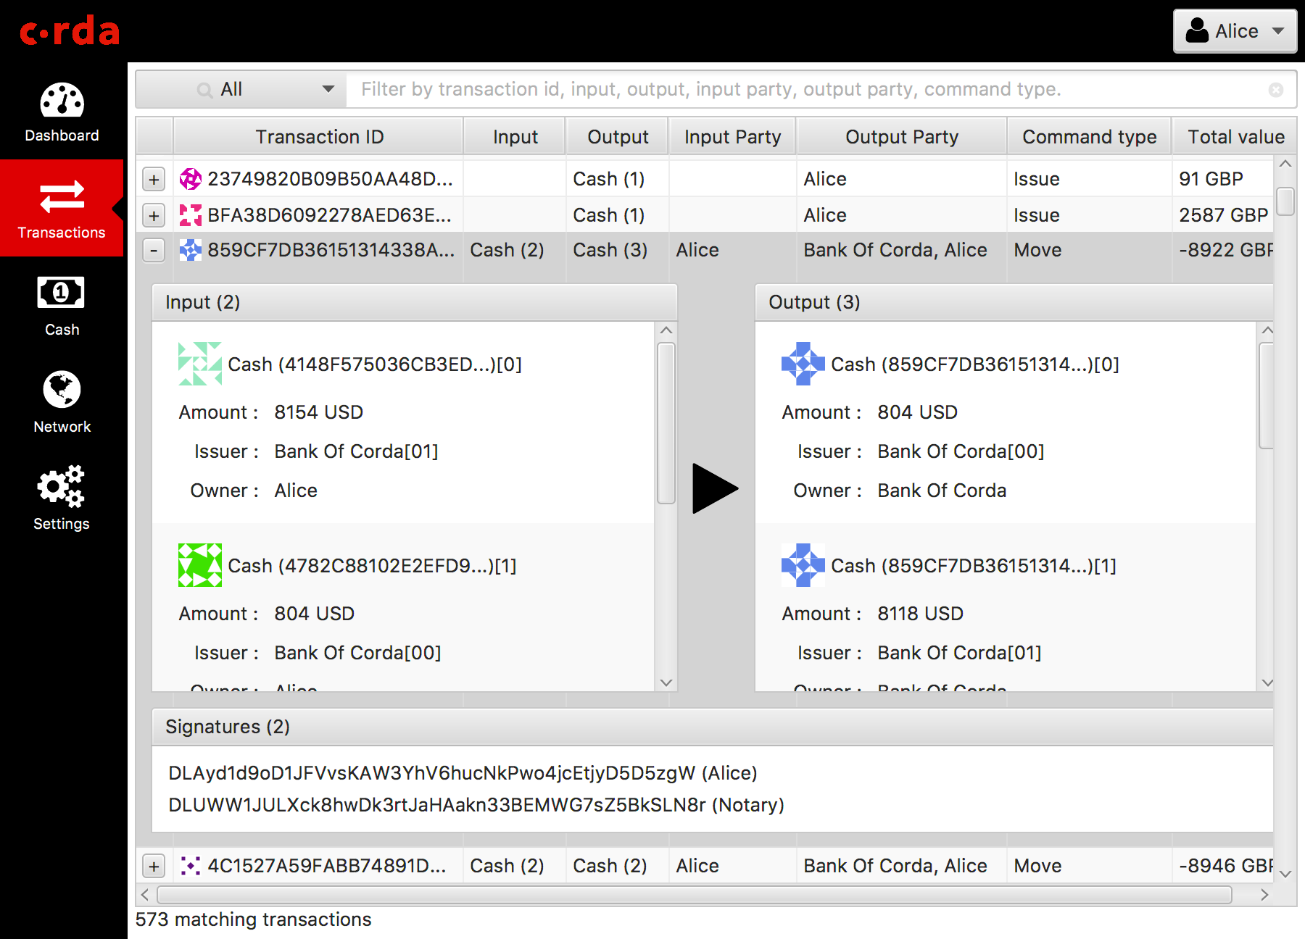Open the Alice user dropdown
The height and width of the screenshot is (939, 1305).
coord(1235,31)
